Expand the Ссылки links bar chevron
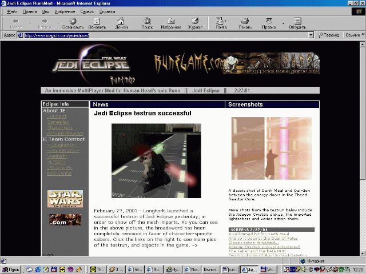 click(x=363, y=34)
